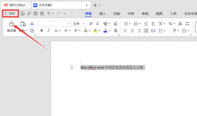
Task: Switch to the 审阅 ribbon tab
Action: (145, 14)
